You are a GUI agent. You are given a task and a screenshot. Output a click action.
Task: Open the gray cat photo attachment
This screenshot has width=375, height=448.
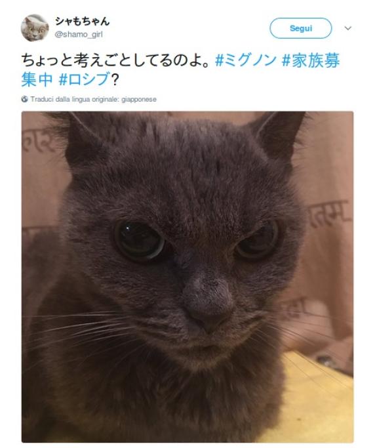pyautogui.click(x=187, y=277)
